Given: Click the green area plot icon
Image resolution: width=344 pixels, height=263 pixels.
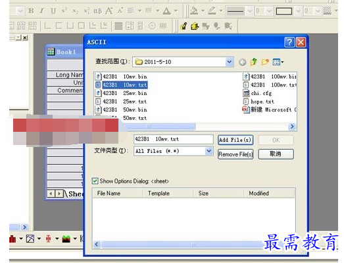Looking at the screenshot, I should click(x=66, y=239).
